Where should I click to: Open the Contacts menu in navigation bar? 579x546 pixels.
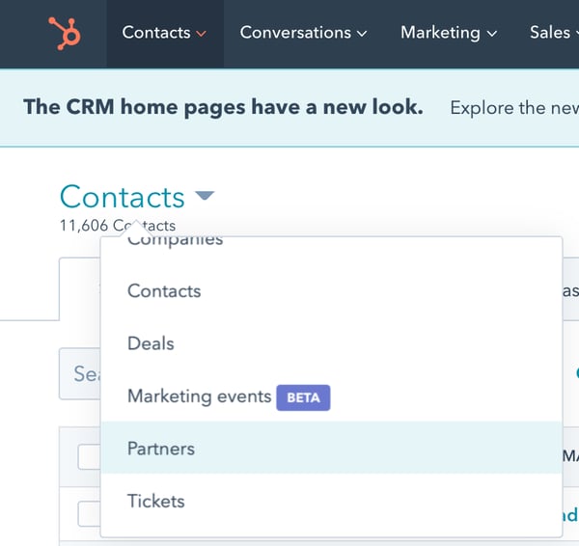(x=164, y=33)
